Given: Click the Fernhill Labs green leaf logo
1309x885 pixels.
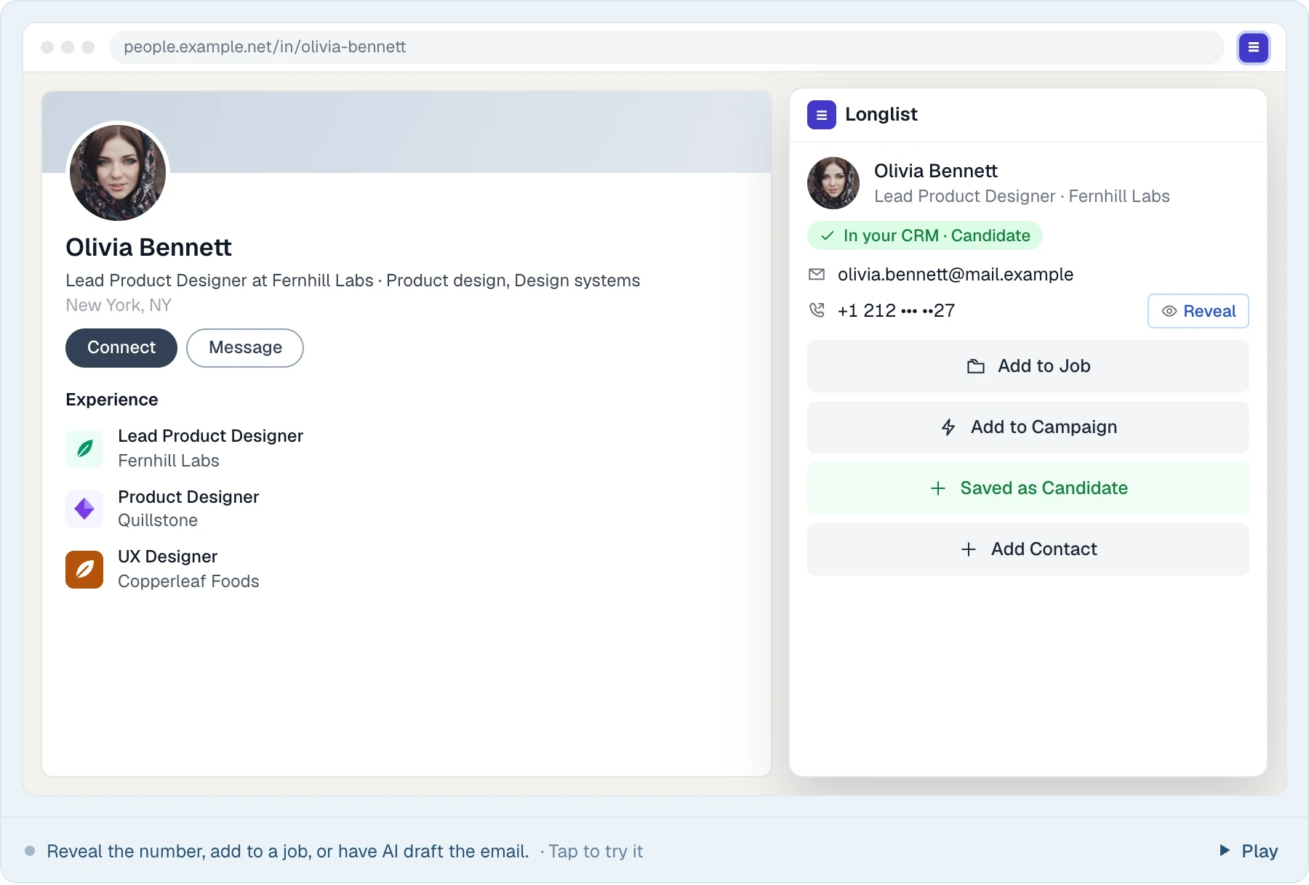Looking at the screenshot, I should [x=84, y=448].
